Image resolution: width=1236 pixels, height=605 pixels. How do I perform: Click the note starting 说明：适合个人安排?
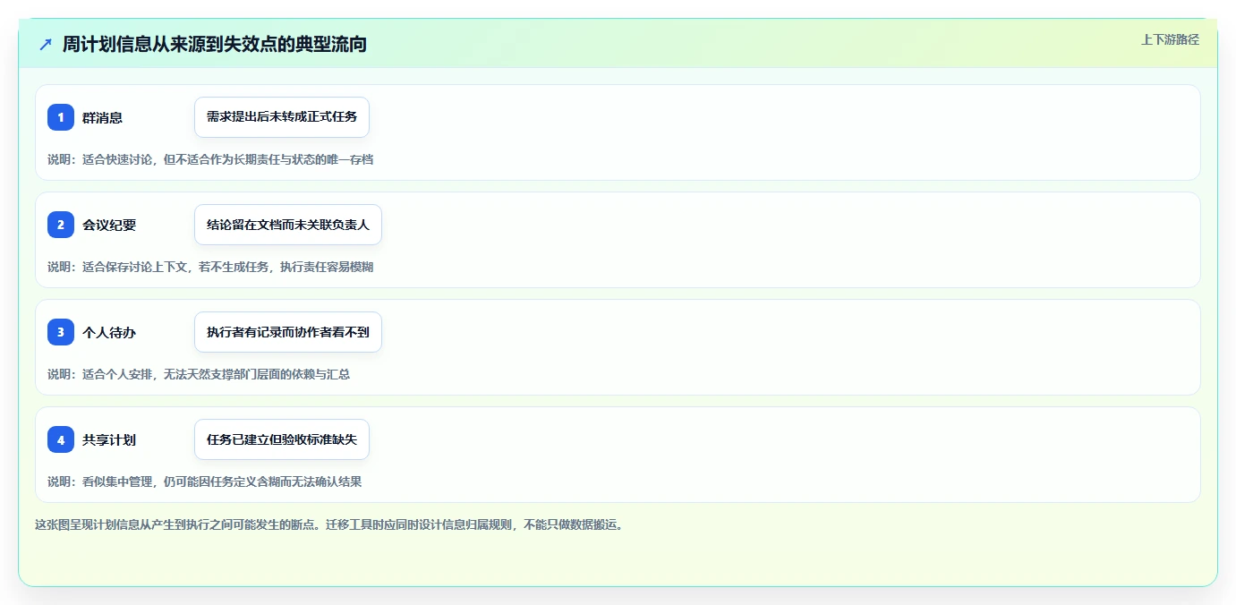[x=199, y=374]
